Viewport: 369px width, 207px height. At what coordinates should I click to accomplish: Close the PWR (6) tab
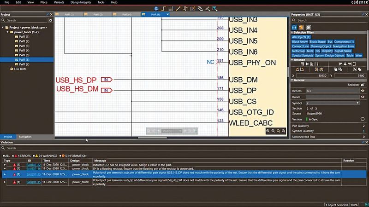point(167,14)
